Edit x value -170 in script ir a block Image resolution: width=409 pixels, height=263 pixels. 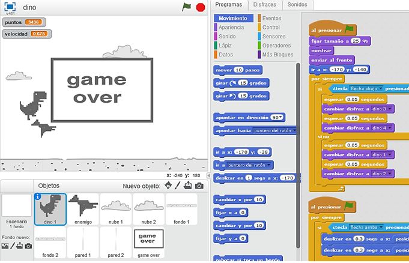pyautogui.click(x=337, y=70)
